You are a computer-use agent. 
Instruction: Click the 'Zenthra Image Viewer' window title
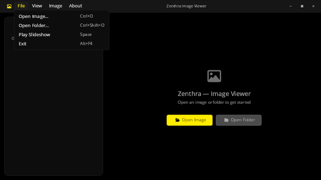[186, 6]
